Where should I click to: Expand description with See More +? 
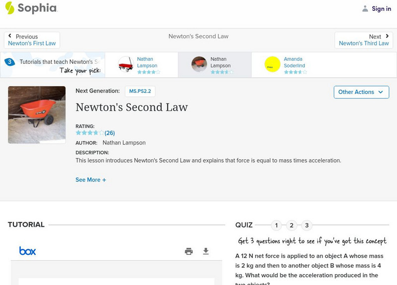point(91,180)
